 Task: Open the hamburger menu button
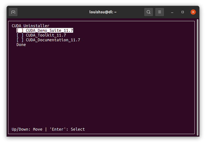pos(159,12)
